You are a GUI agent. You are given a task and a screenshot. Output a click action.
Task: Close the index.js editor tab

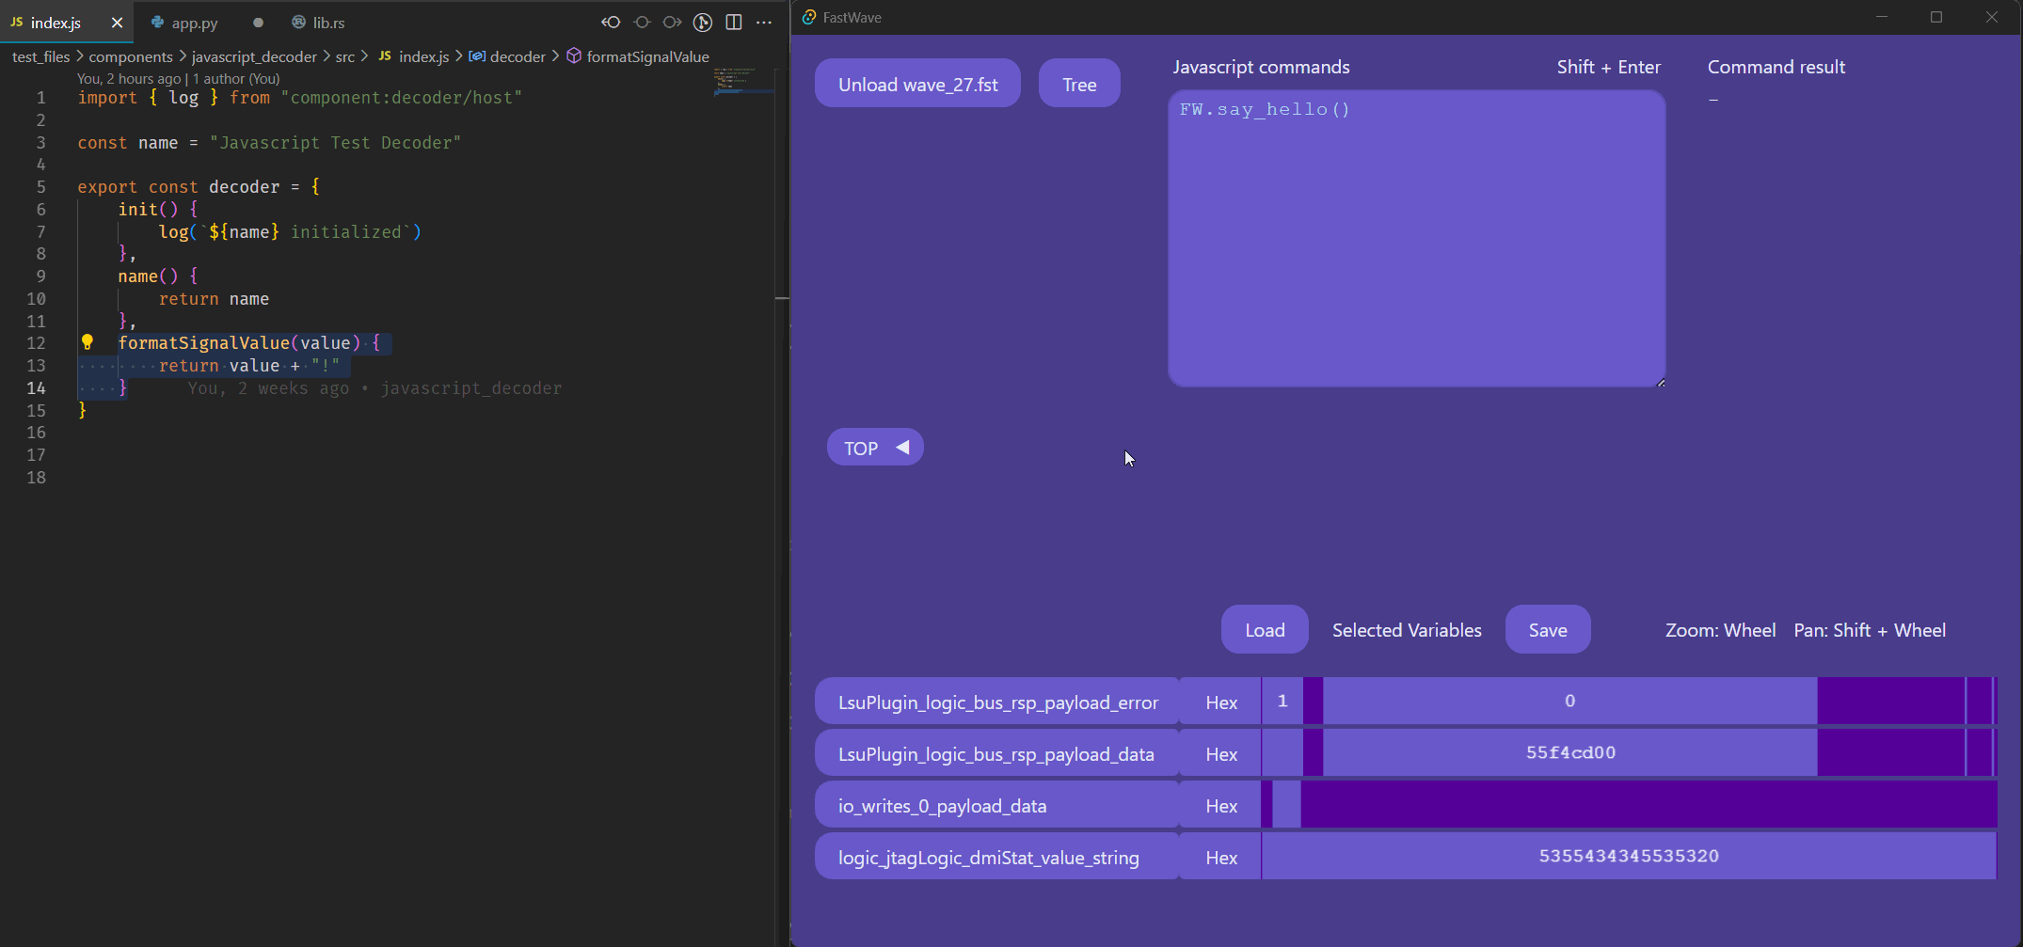point(117,23)
